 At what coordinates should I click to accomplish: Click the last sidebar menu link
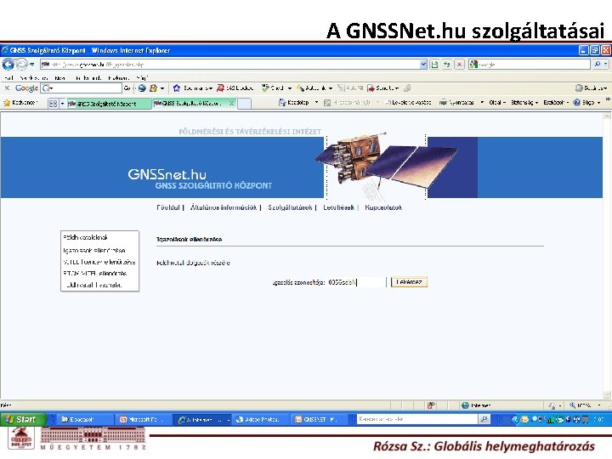[x=94, y=285]
